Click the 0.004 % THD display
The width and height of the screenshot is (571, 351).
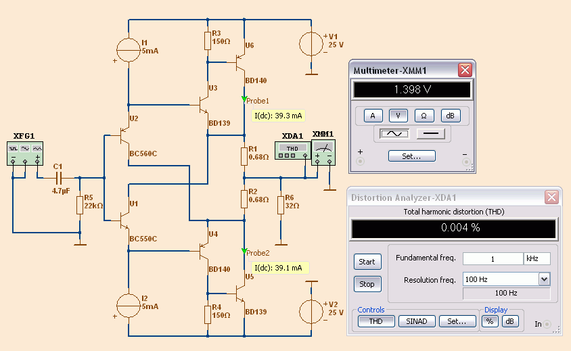tap(453, 228)
